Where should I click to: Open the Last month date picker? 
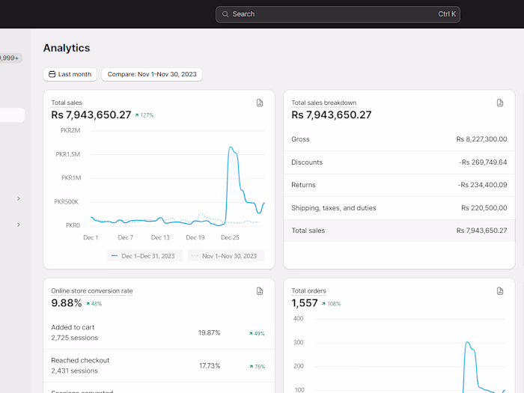tap(70, 74)
